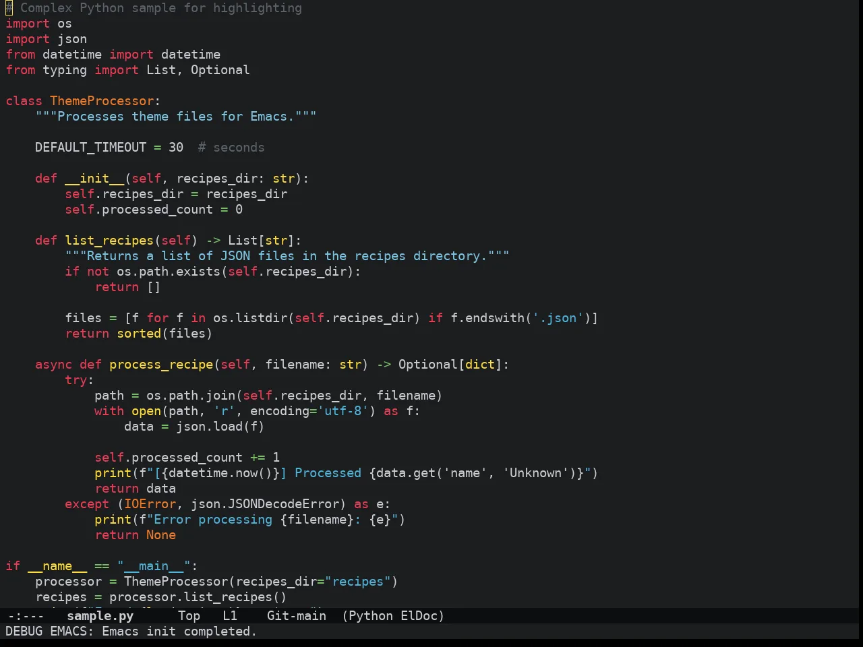Click the 'import os' line

38,24
